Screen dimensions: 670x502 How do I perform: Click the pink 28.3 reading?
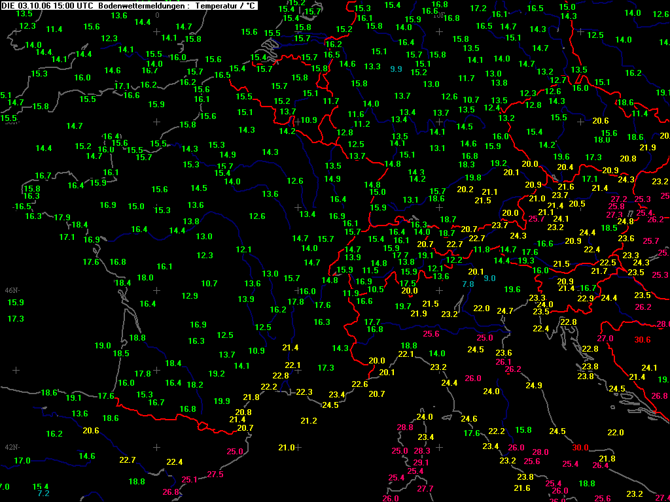point(422,451)
